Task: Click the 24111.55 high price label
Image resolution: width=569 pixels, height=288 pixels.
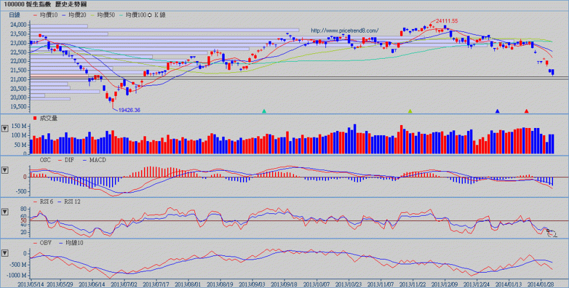Action: (x=446, y=21)
